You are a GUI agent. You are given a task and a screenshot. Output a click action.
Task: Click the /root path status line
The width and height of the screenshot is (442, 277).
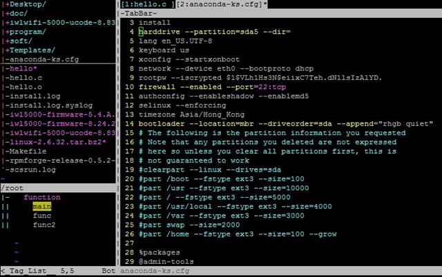tap(58, 188)
